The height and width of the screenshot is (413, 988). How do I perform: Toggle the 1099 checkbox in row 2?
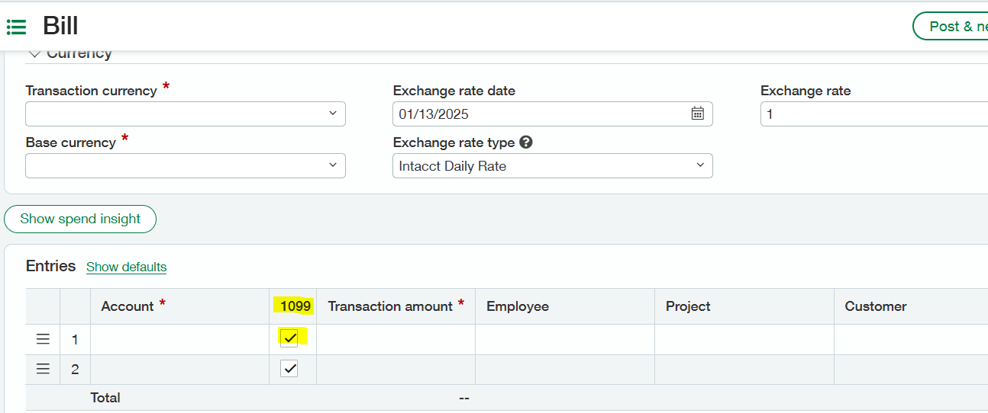(x=289, y=369)
